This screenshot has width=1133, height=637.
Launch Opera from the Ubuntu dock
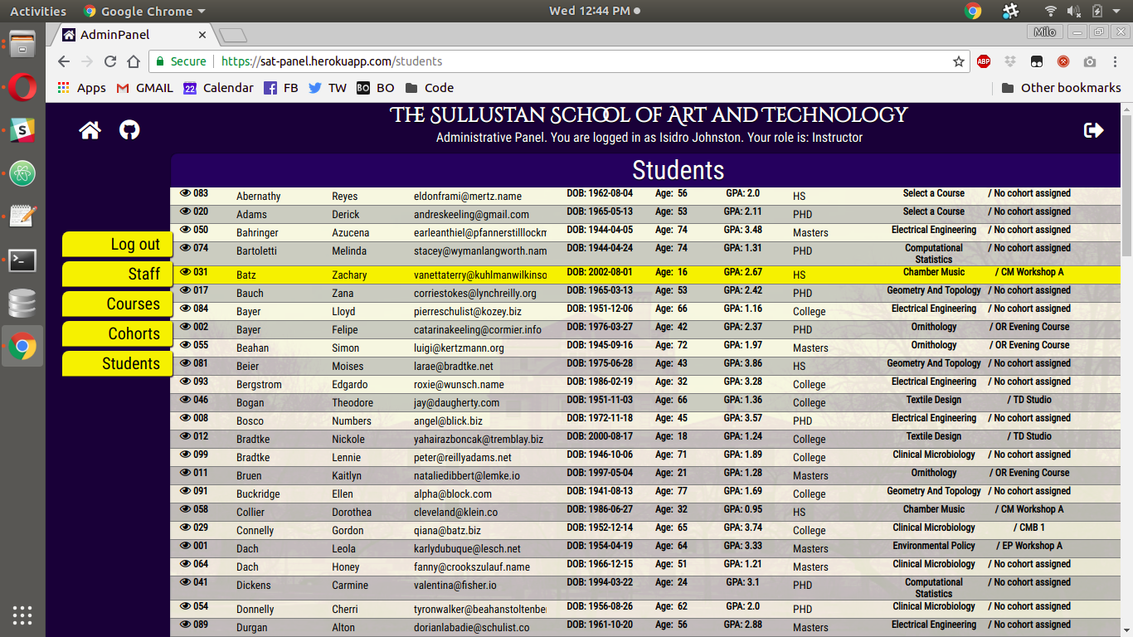pos(22,86)
